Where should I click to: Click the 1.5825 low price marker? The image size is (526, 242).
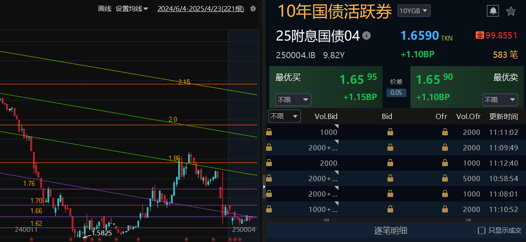point(101,233)
